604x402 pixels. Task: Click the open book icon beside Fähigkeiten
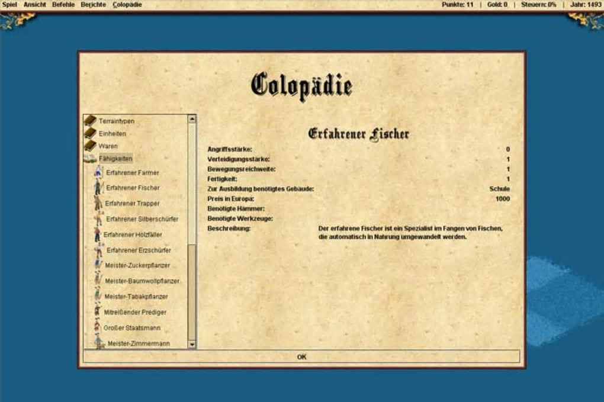click(x=90, y=158)
